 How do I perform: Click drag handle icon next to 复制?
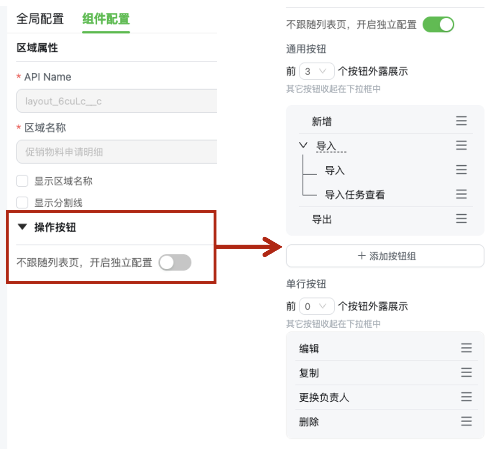[466, 373]
